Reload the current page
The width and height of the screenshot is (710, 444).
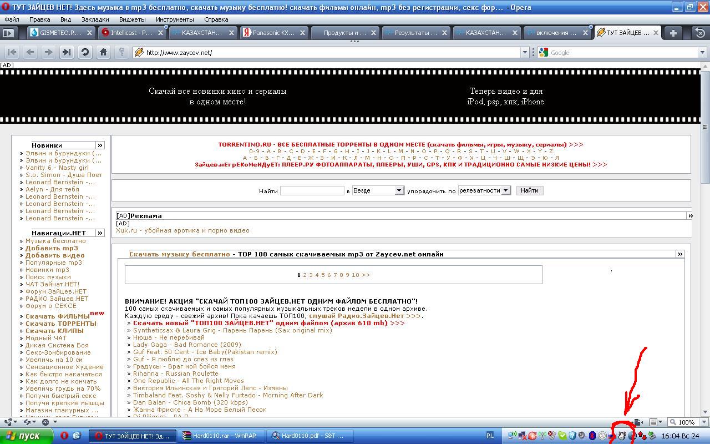[85, 52]
